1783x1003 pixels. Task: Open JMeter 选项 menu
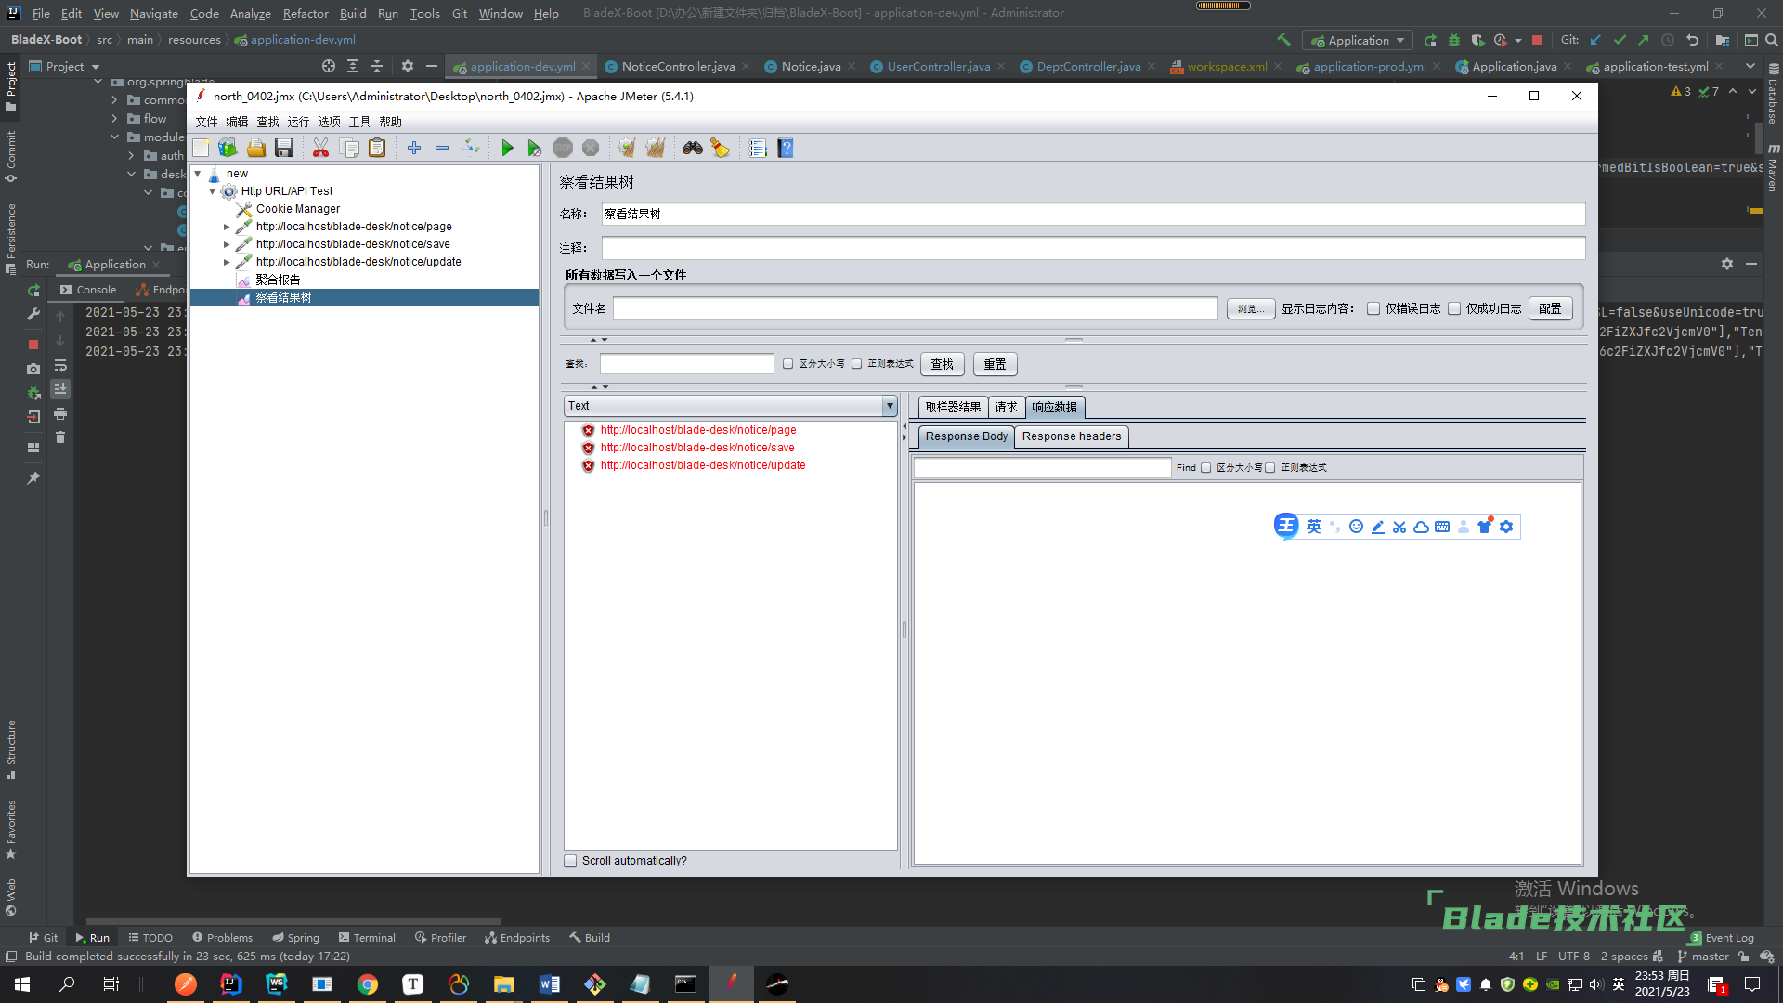pyautogui.click(x=329, y=122)
